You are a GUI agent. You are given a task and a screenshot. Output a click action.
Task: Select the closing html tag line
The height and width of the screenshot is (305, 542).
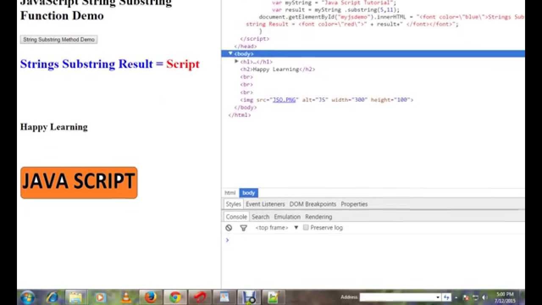tap(239, 115)
